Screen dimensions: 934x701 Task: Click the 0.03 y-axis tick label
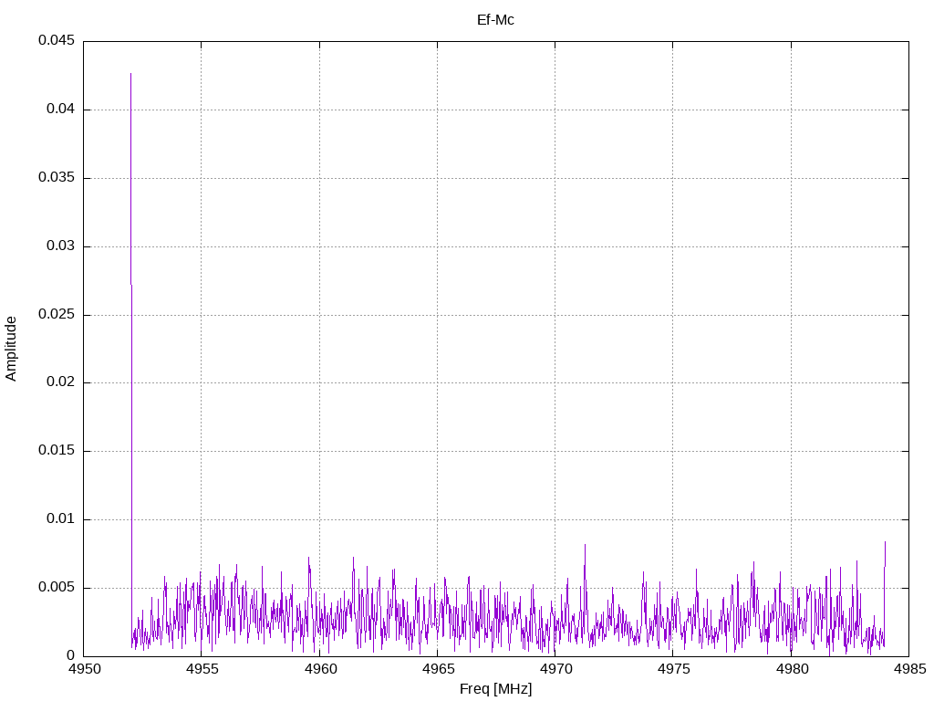pos(59,246)
